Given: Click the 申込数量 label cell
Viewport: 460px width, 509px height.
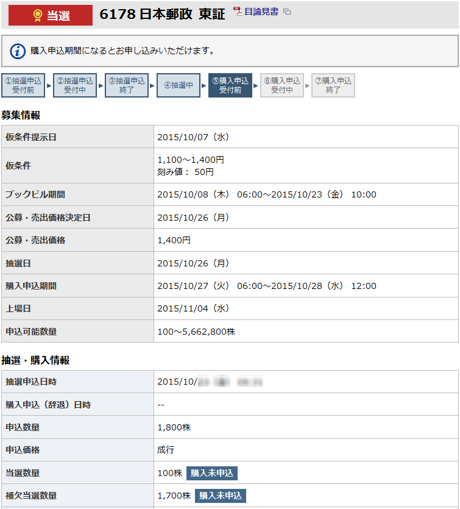Looking at the screenshot, I should pos(77,427).
